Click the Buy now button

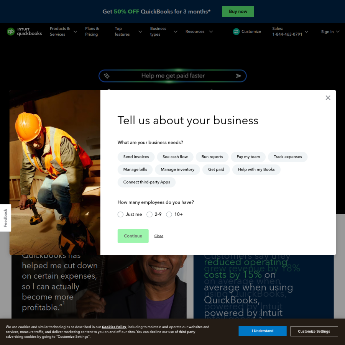point(238,11)
